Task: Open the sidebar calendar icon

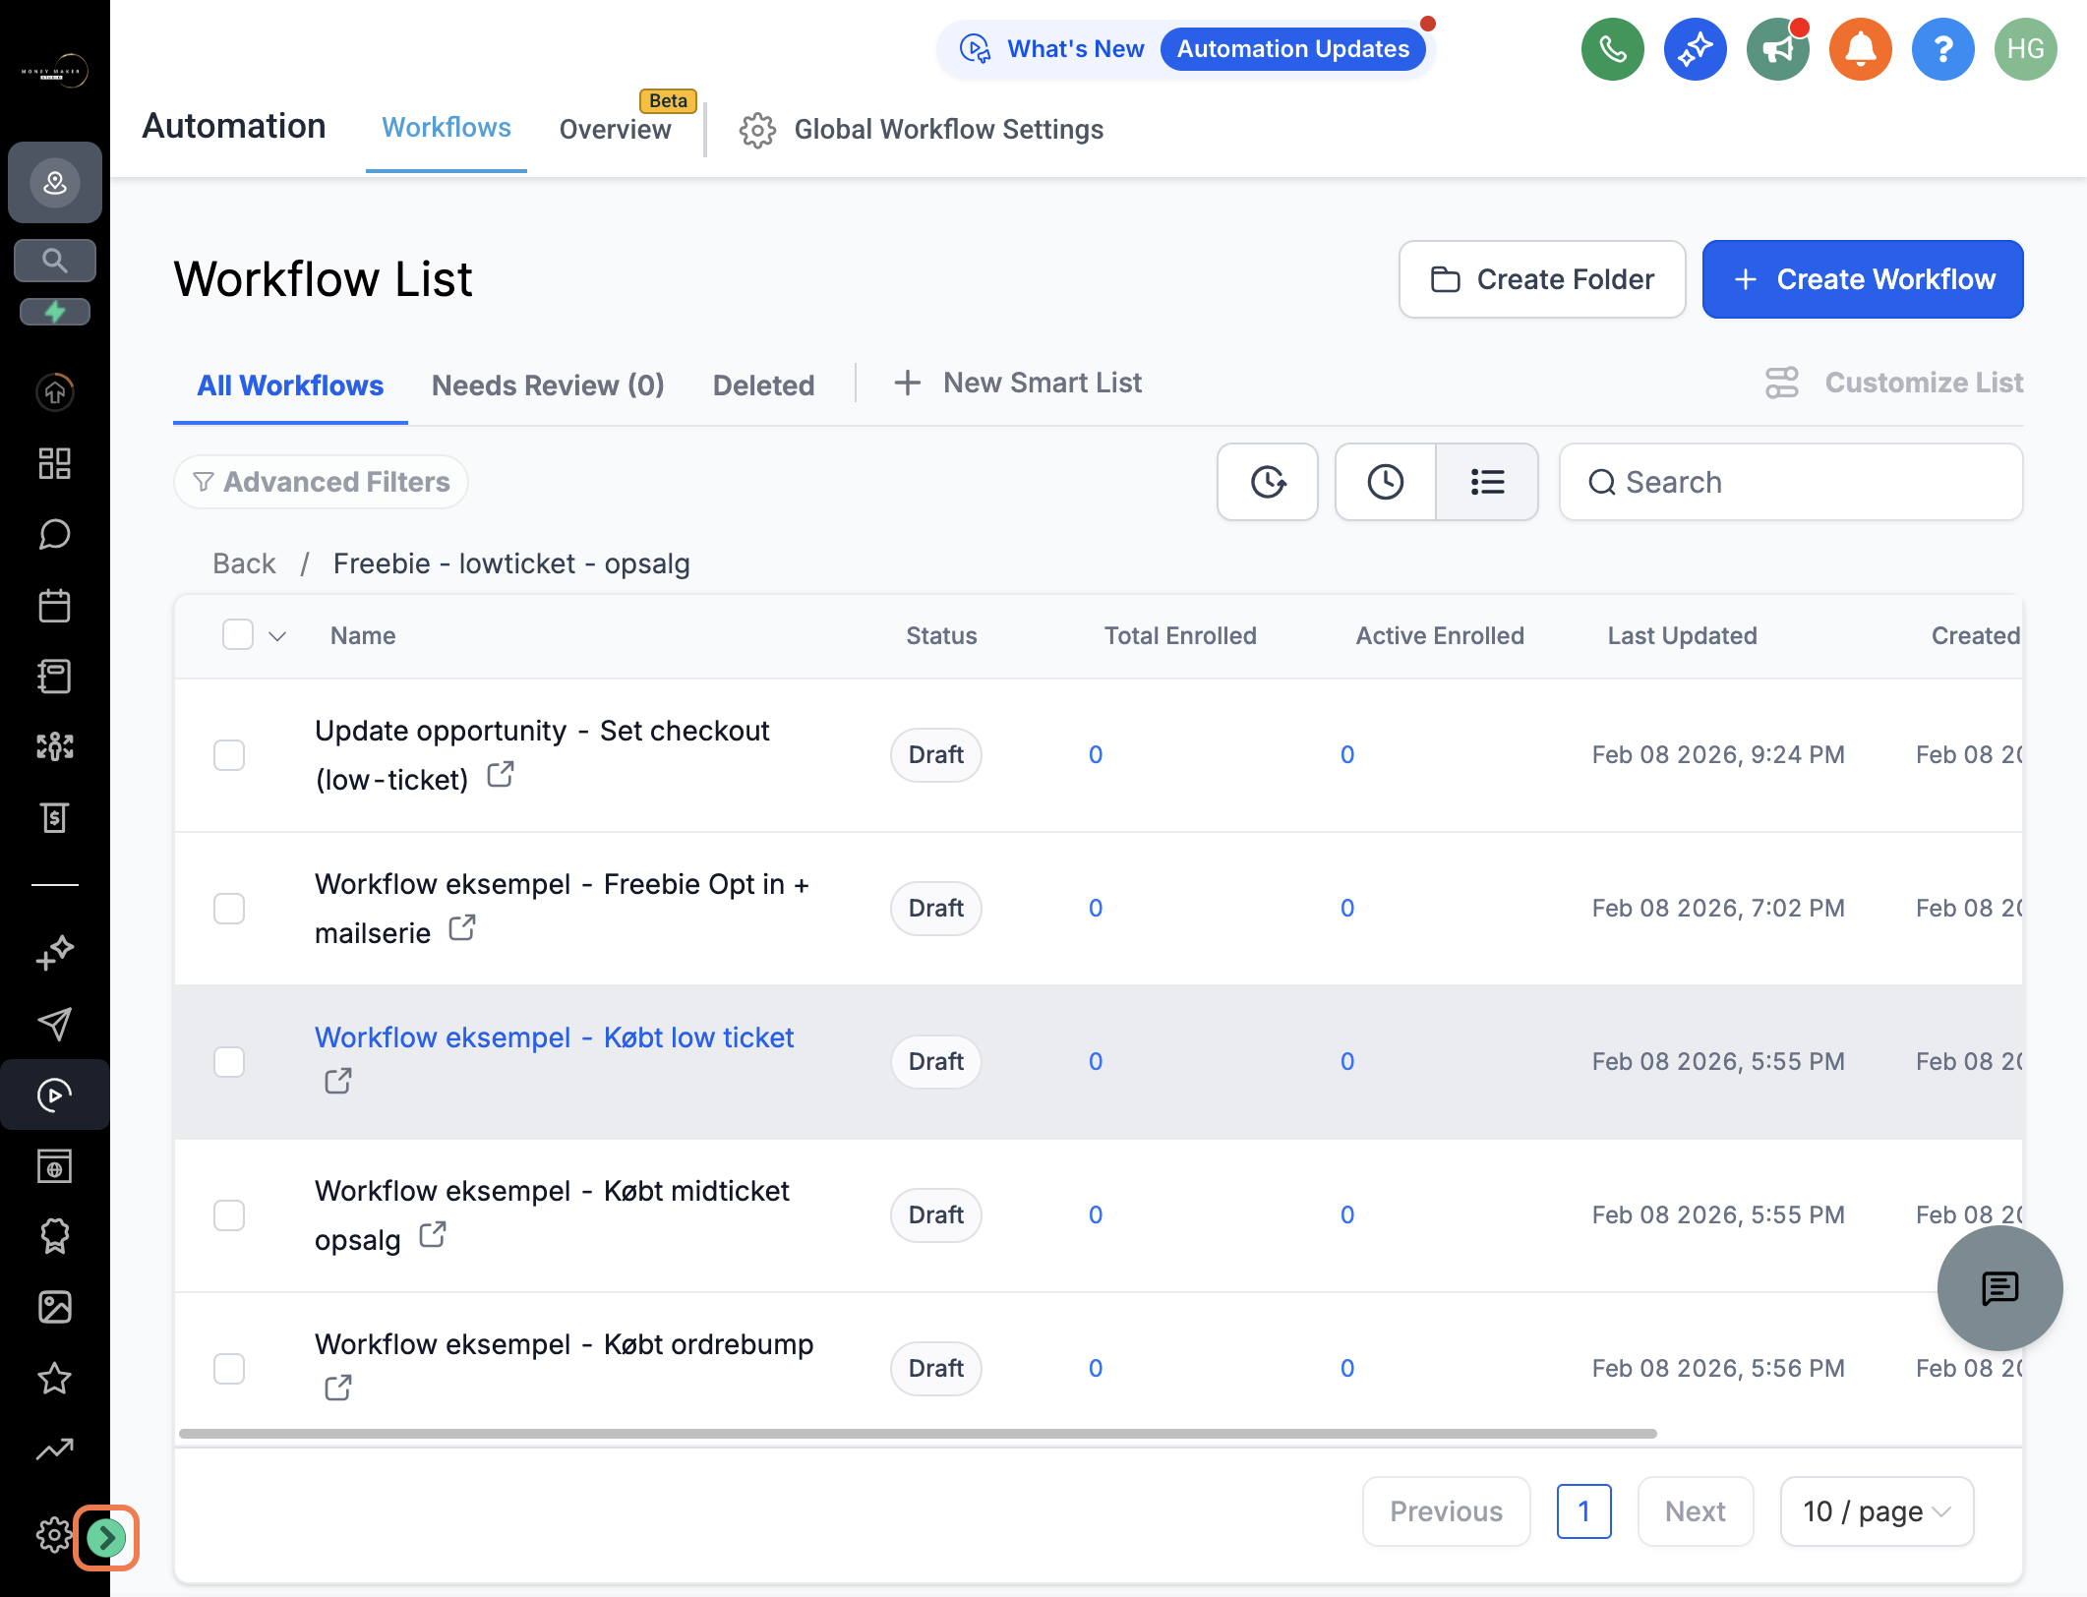Action: (55, 605)
